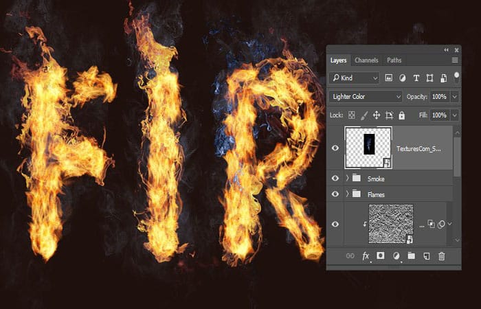
Task: Select the TexturesCom_S layer thumbnail
Action: point(368,148)
